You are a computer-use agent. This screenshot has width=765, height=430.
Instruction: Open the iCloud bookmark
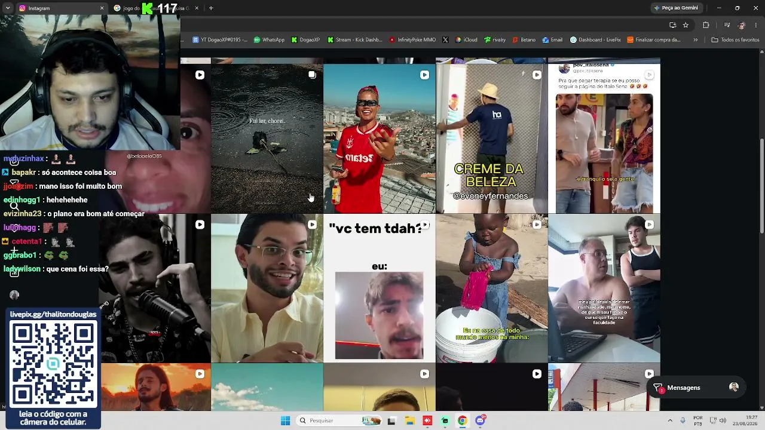[x=466, y=40]
